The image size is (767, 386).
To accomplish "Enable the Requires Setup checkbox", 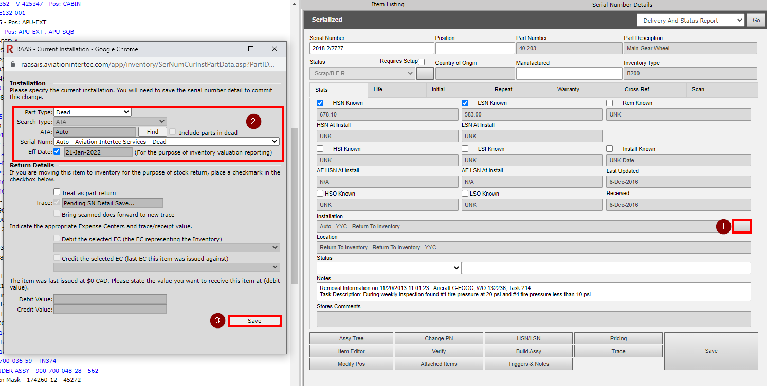I will click(x=420, y=61).
